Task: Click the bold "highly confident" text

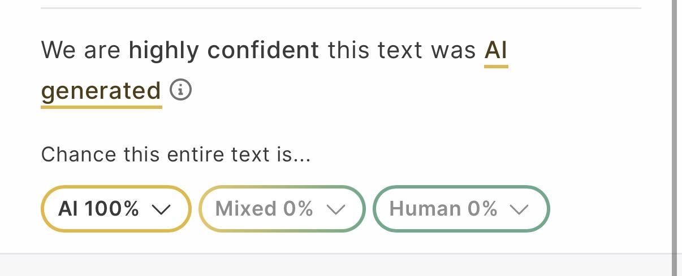Action: tap(224, 51)
